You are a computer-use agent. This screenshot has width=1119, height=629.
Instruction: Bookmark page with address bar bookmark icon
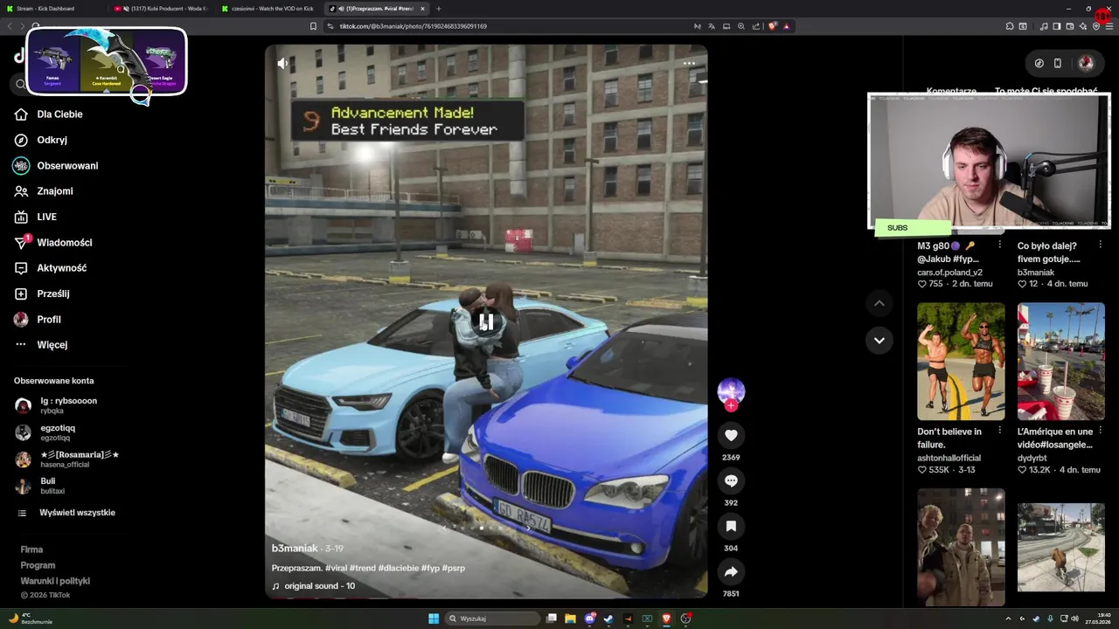click(x=313, y=26)
